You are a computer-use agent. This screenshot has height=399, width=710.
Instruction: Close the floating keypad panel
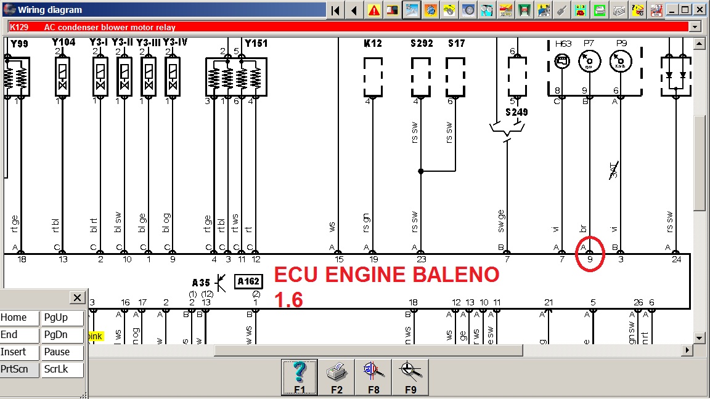(77, 298)
